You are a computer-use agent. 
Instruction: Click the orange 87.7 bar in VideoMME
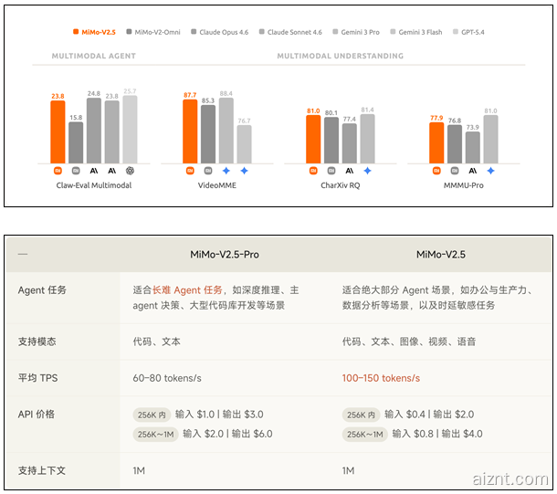tap(190, 131)
